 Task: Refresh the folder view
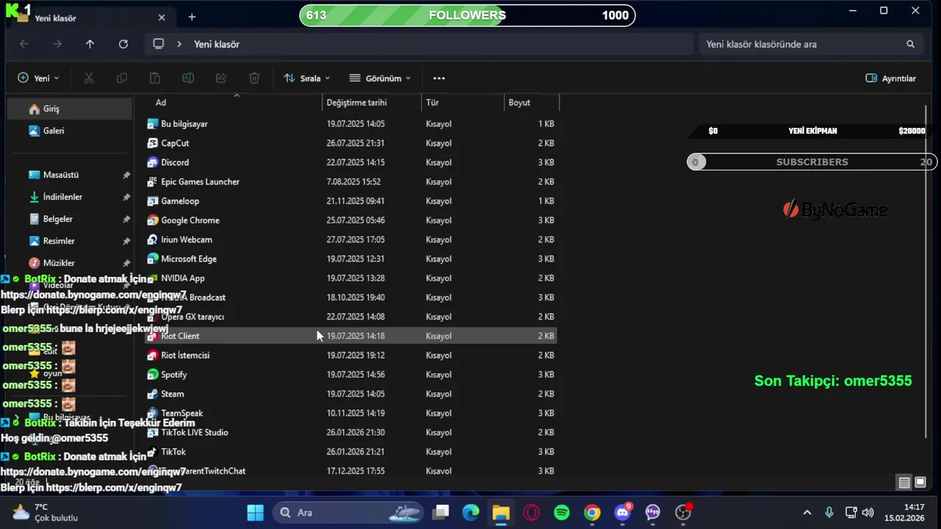[124, 44]
